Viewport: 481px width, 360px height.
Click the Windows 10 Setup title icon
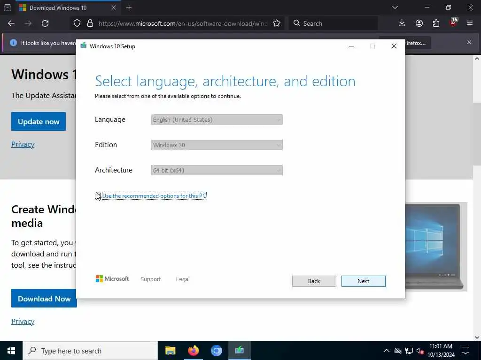tap(84, 46)
